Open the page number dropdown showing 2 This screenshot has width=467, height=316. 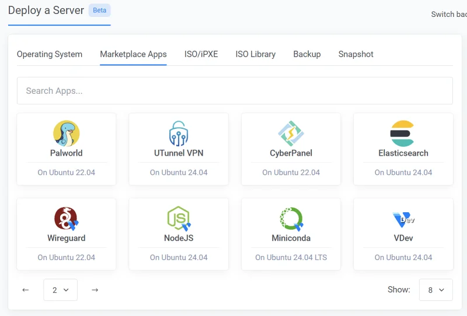pos(61,290)
